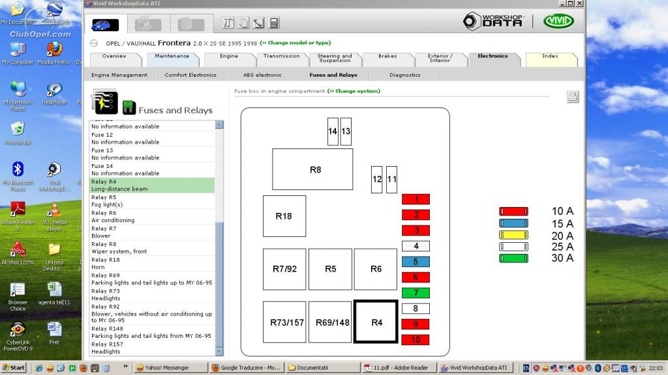Select 'Relay R5 Fog light(s)' in the list
The image size is (668, 375).
(x=152, y=201)
